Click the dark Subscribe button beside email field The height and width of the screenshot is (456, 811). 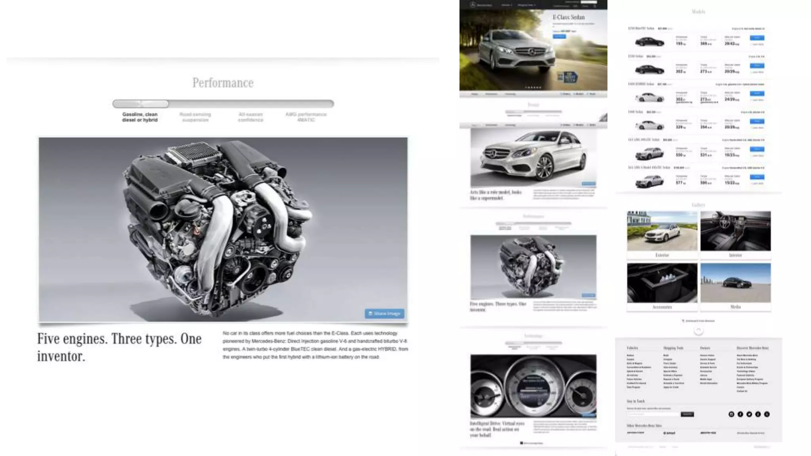coord(687,414)
